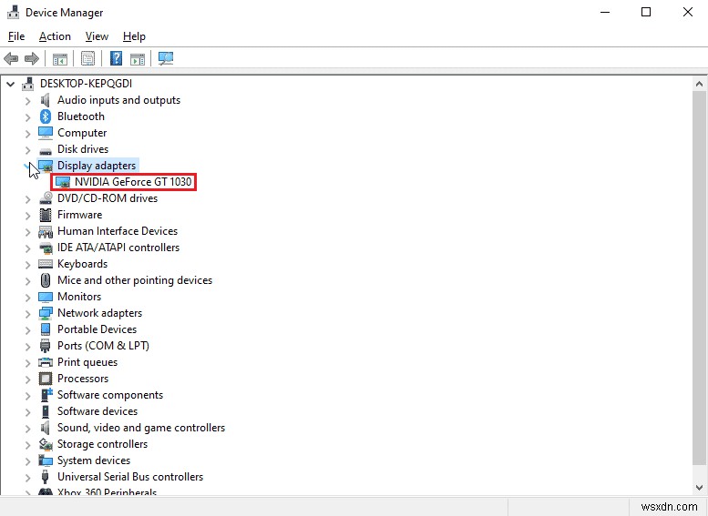Click the vertical scrollbar thumb

pyautogui.click(x=700, y=277)
